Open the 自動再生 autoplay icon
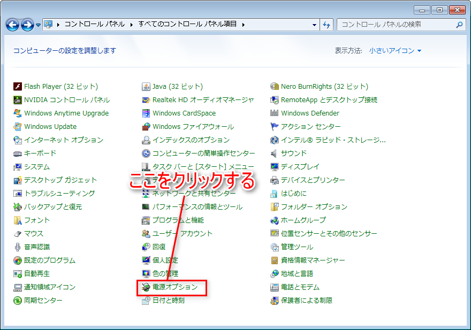 coord(18,274)
